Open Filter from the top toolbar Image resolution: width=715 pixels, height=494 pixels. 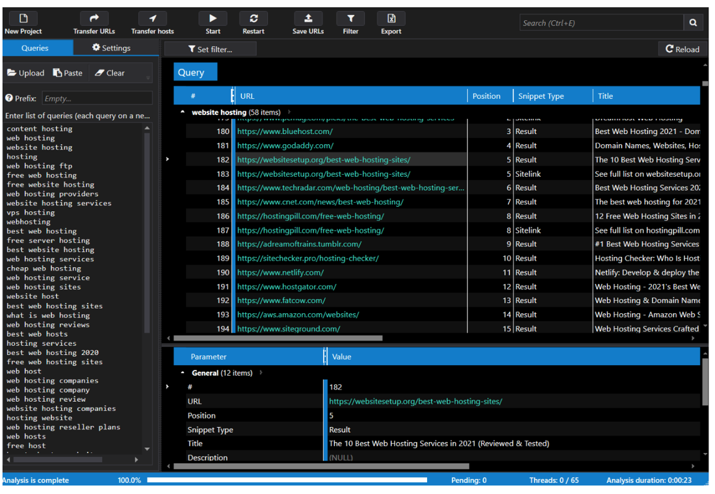click(x=350, y=19)
